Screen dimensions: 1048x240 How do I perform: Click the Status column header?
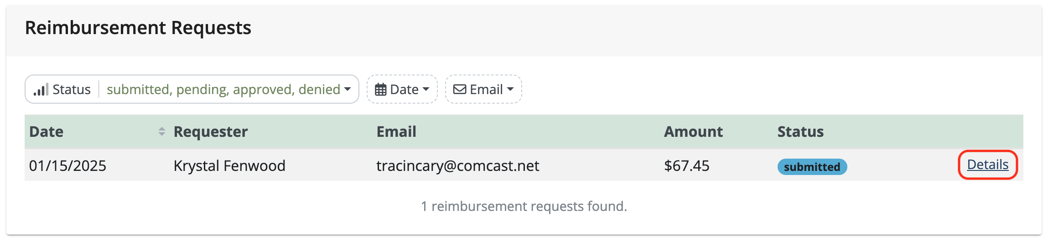click(x=800, y=132)
